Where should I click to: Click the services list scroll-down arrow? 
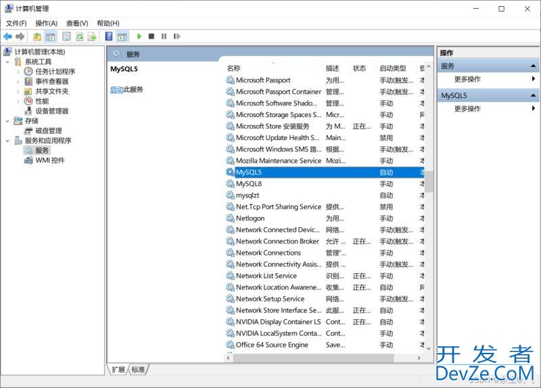tap(429, 348)
